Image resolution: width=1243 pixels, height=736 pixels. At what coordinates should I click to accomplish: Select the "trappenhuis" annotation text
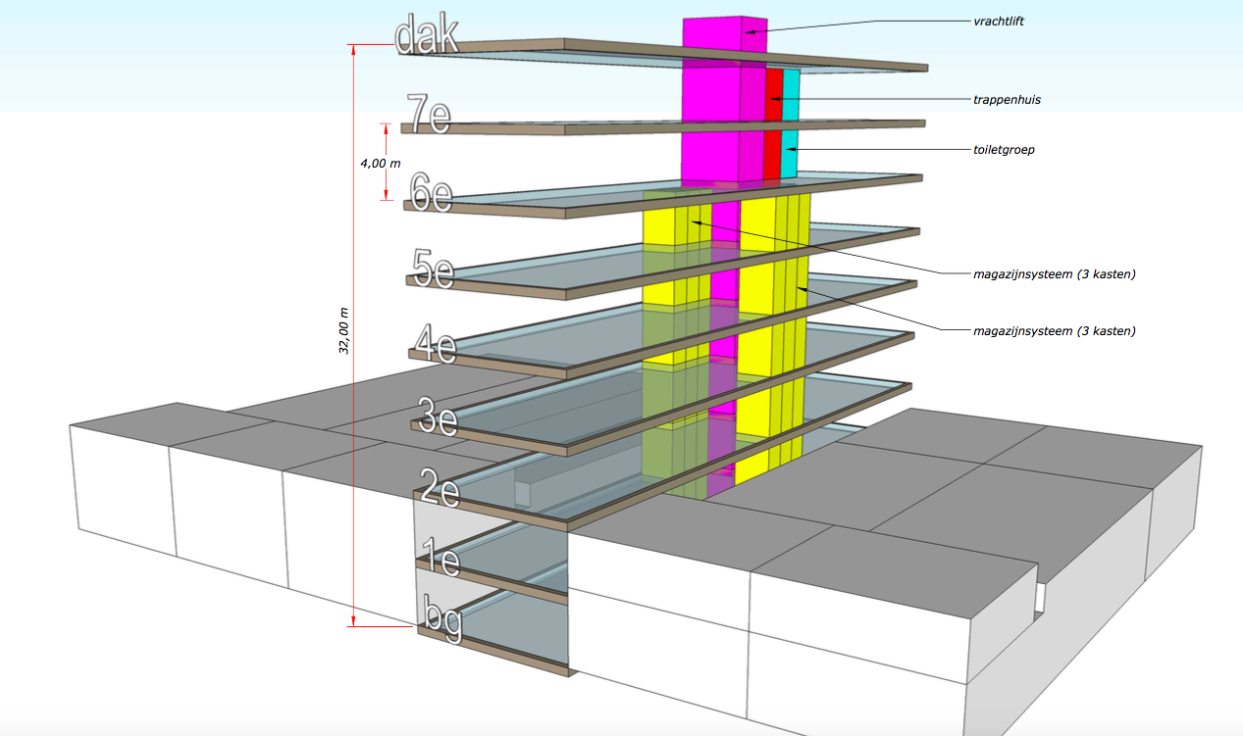coord(1007,100)
